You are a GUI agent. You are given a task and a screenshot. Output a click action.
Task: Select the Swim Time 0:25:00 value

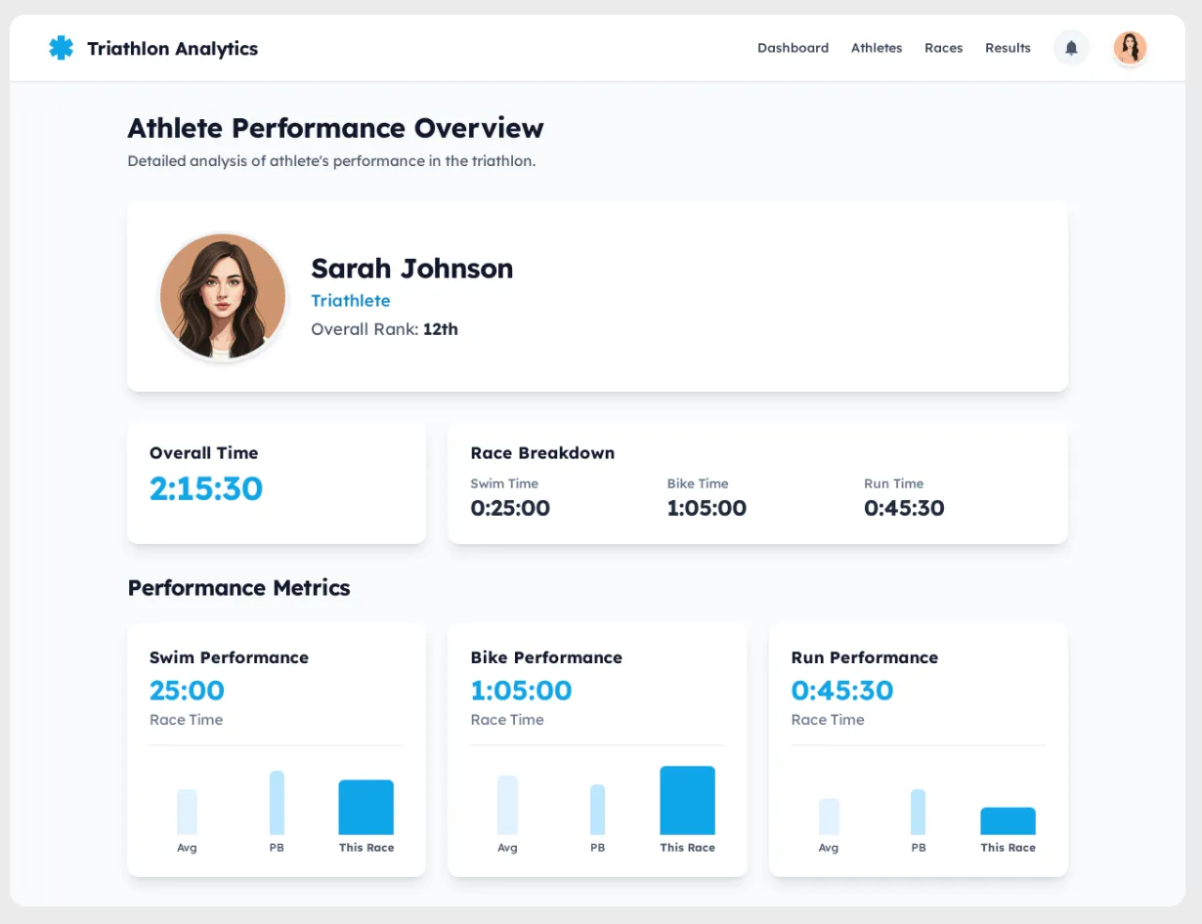coord(510,508)
